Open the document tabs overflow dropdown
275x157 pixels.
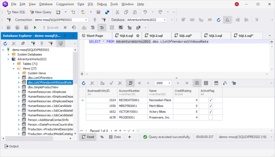point(270,36)
